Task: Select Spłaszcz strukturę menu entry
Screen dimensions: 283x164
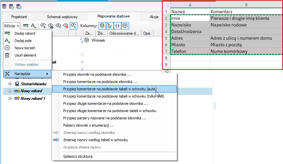Action: tap(114, 156)
